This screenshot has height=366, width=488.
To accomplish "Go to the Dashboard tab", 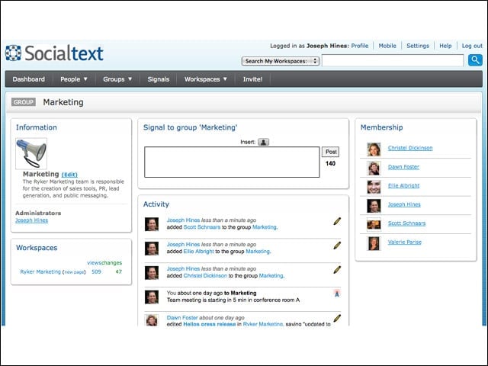I will [29, 79].
